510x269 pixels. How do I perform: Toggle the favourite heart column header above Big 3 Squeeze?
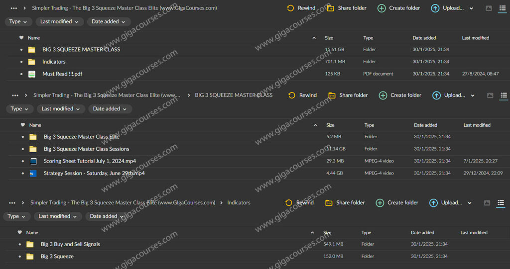point(19,232)
